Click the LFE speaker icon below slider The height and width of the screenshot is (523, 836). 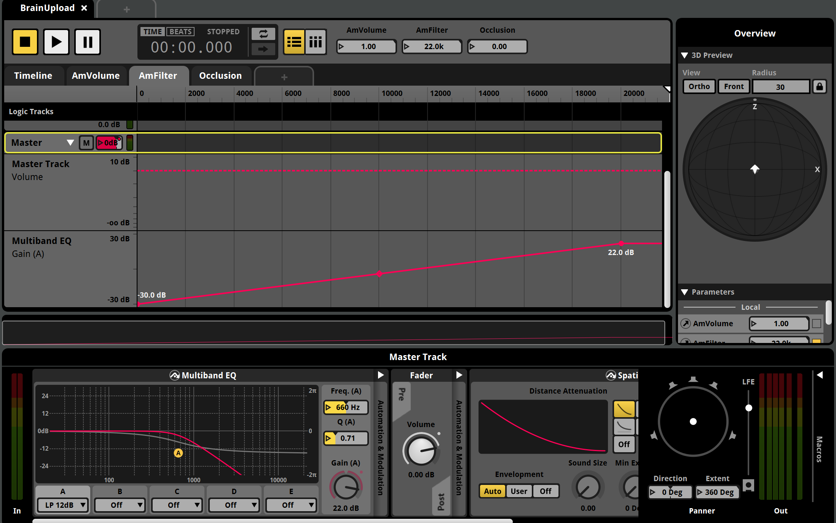pos(748,485)
